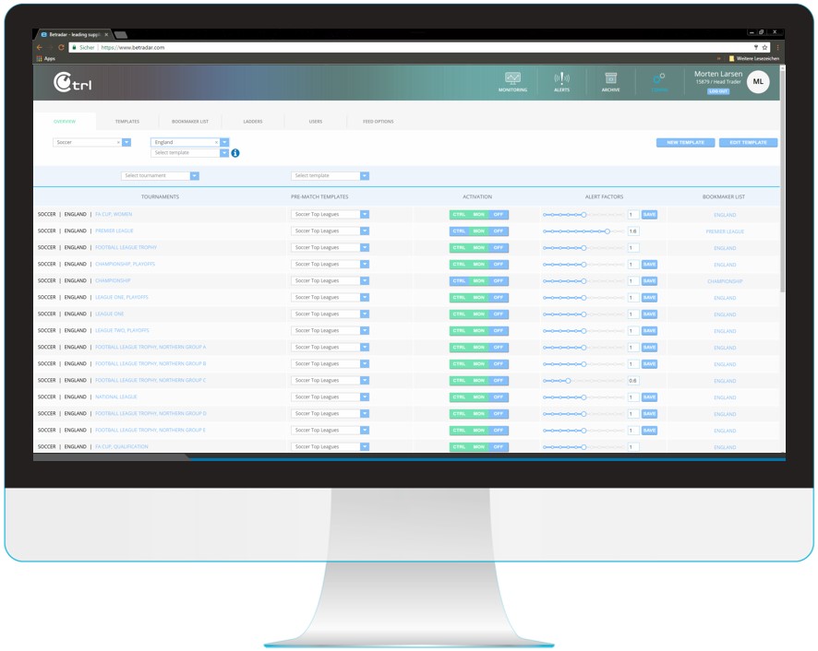The image size is (818, 651).
Task: Open the Alerts icon in header
Action: click(561, 80)
